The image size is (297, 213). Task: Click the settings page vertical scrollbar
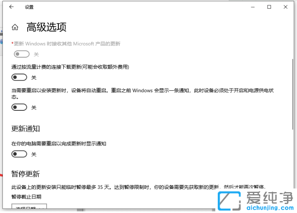click(x=293, y=94)
